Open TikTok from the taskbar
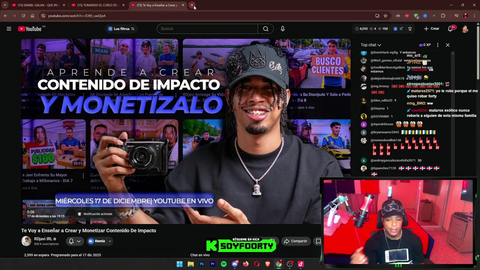 point(300,264)
